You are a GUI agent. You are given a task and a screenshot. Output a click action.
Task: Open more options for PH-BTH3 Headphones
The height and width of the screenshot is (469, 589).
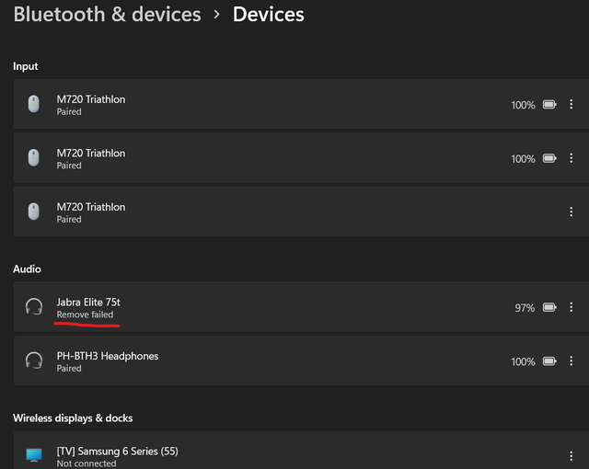pyautogui.click(x=572, y=361)
